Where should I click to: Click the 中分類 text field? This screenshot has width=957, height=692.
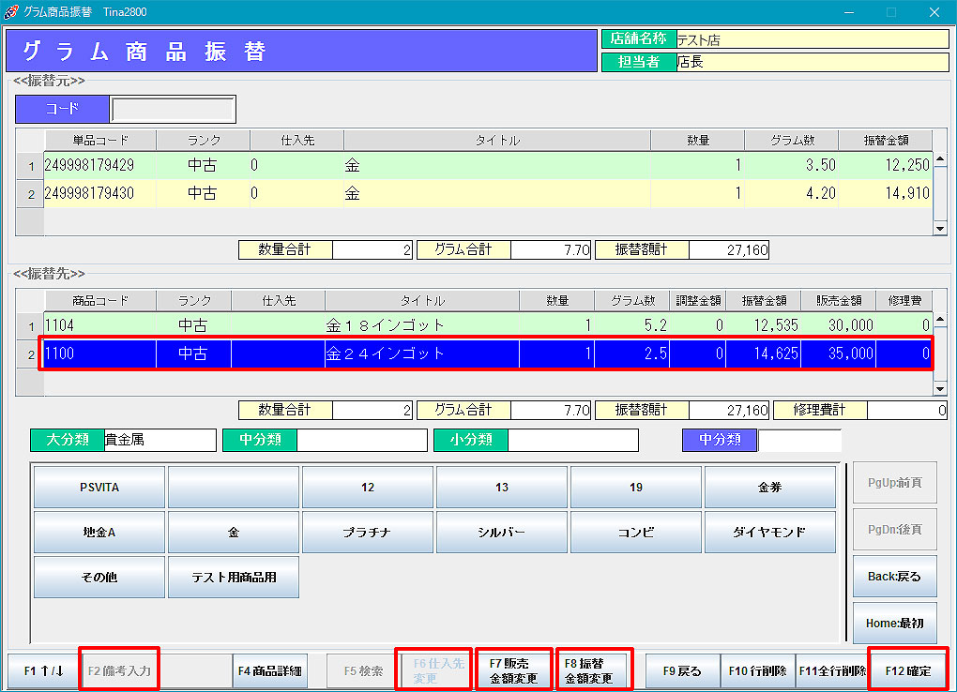pos(361,440)
